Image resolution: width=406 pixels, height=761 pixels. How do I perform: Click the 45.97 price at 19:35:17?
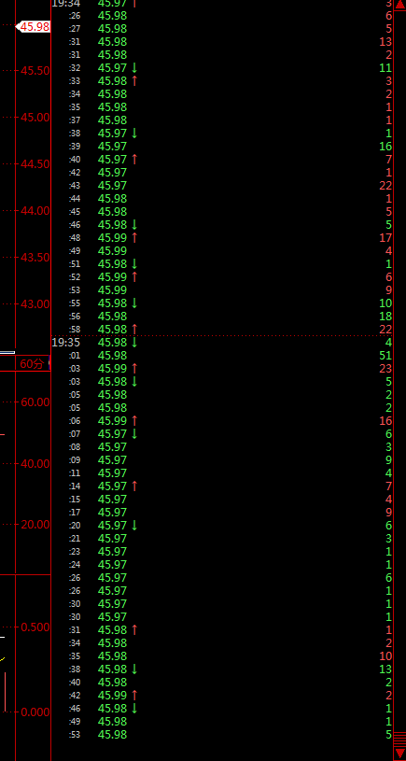(112, 513)
